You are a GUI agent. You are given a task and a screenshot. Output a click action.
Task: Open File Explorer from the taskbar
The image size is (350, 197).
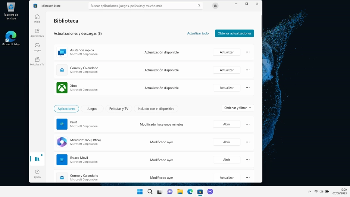point(180,192)
